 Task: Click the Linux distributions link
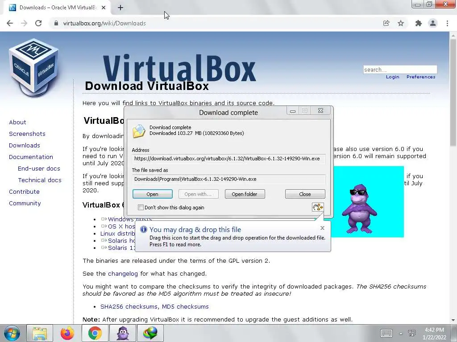118,233
